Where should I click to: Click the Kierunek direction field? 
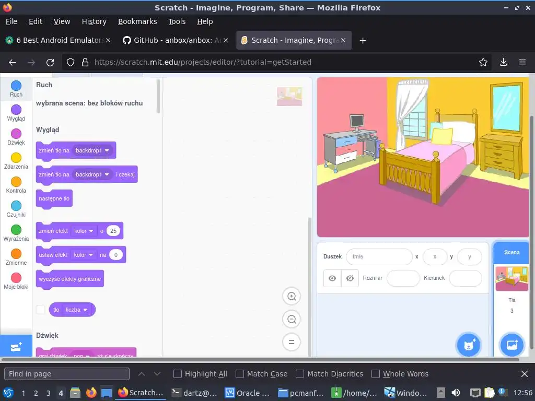point(466,278)
